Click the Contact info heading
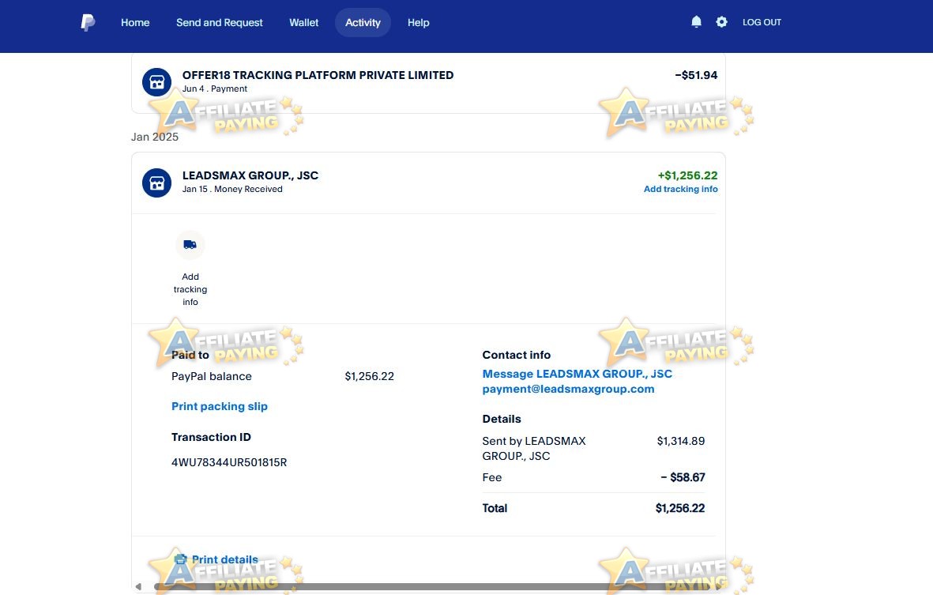 pos(517,356)
